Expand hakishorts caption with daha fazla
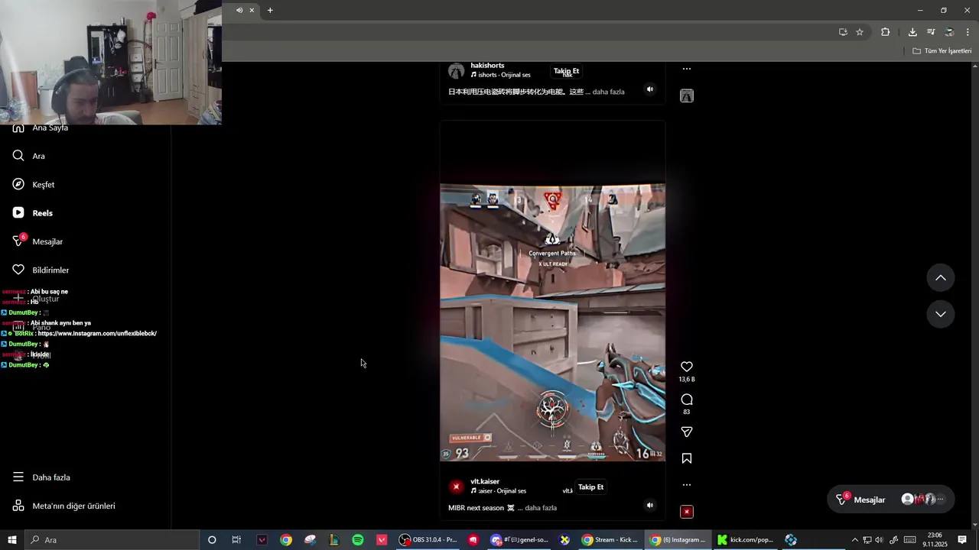979x550 pixels. pos(608,92)
